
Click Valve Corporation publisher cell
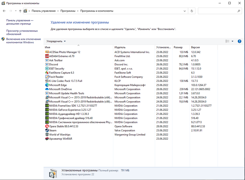(x=125, y=130)
